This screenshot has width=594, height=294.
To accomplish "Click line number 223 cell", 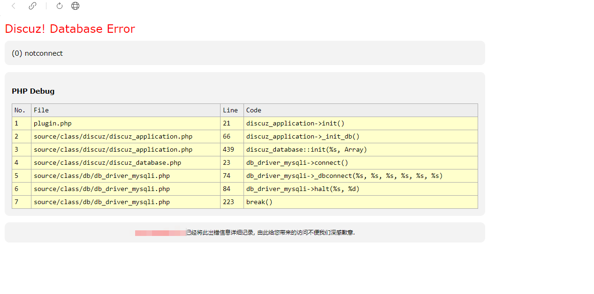I will 232,202.
